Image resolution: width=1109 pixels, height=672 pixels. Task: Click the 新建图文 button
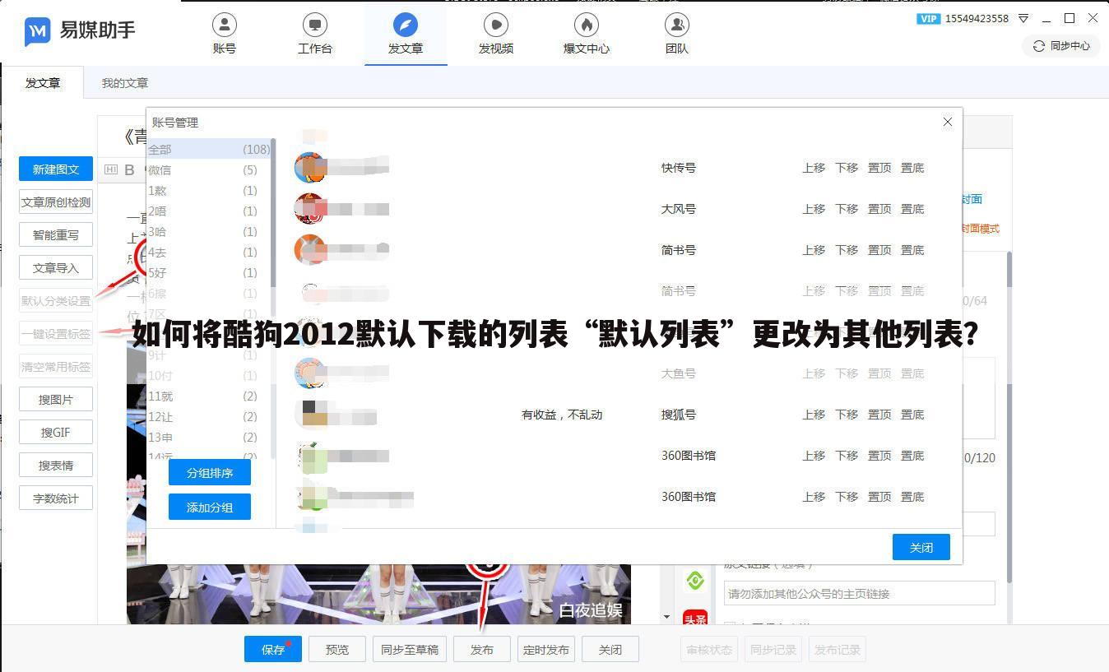(56, 169)
